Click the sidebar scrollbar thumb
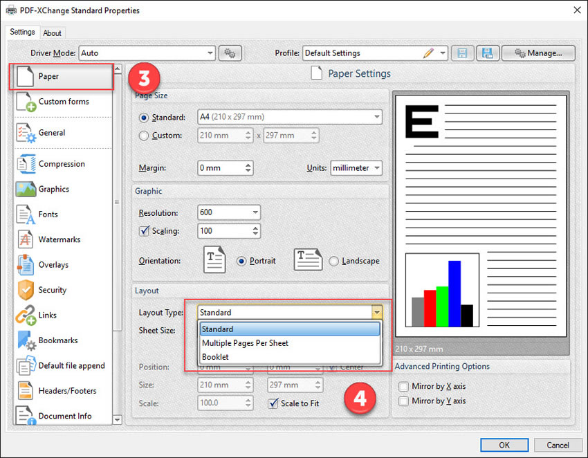Viewport: 588px width, 458px height. (118, 203)
